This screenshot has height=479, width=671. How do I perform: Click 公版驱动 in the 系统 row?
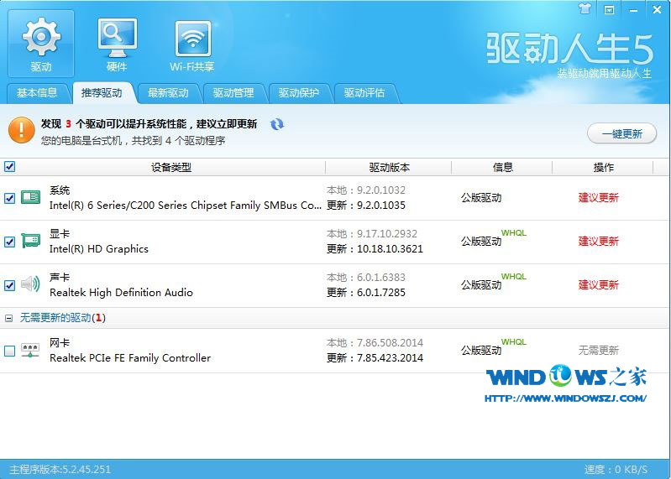click(x=481, y=198)
